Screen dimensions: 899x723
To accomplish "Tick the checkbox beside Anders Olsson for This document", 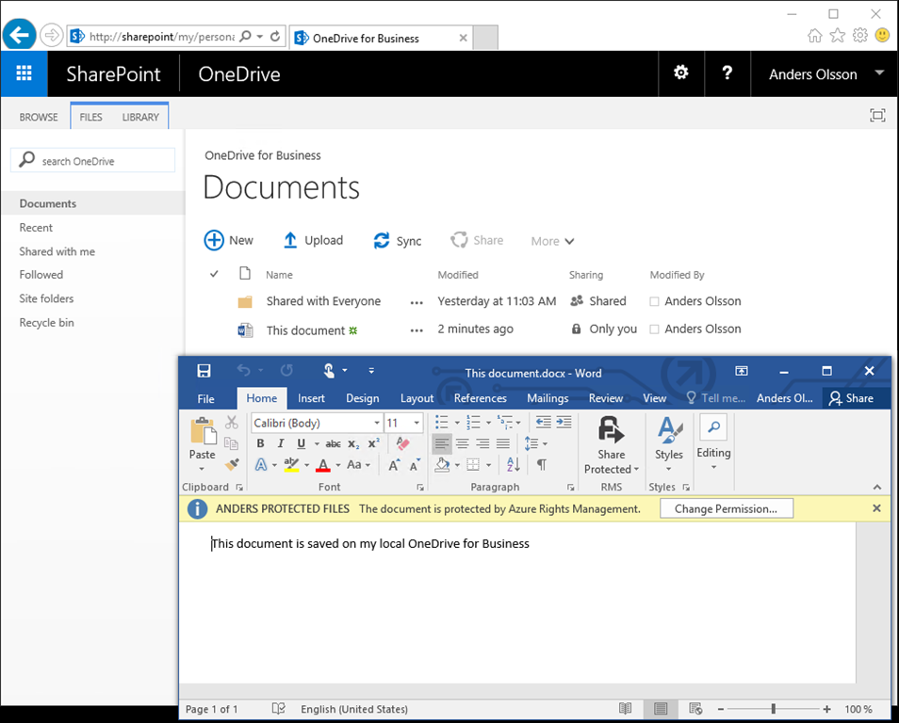I will pyautogui.click(x=654, y=329).
